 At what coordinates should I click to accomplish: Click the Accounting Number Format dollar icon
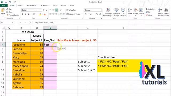[x=86, y=14]
